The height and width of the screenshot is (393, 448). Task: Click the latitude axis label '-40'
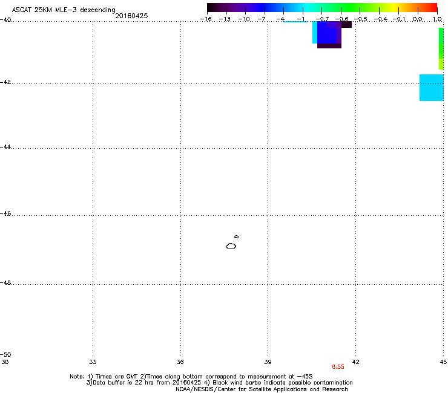coord(5,20)
